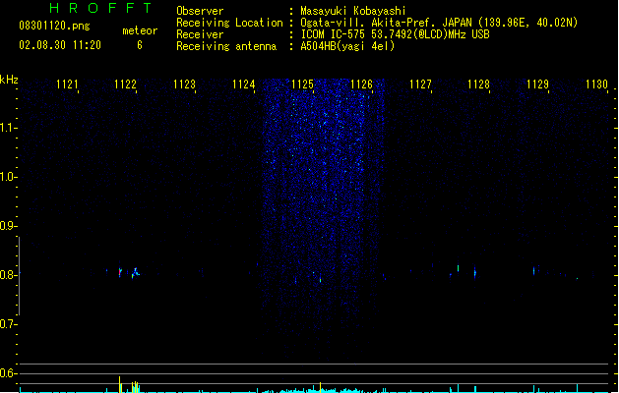This screenshot has height=393, width=619.
Task: Click time axis marker 1124
Action: coord(244,84)
